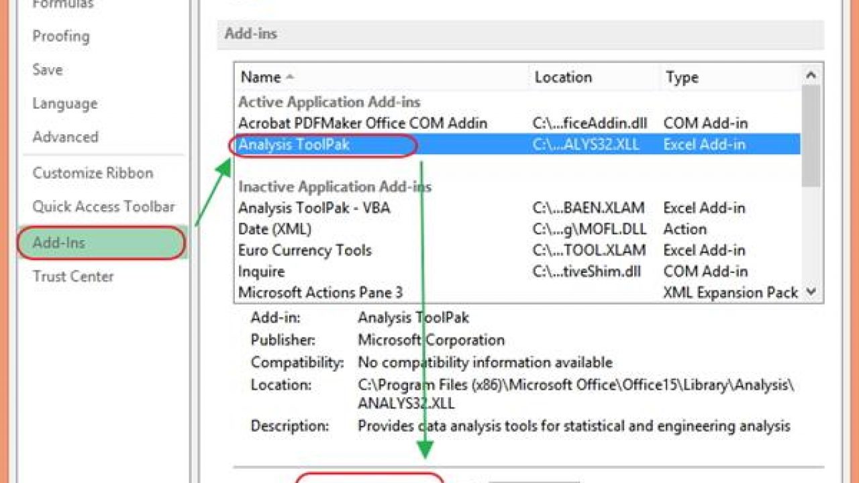Click the add-in description text
This screenshot has width=859, height=483.
pos(574,426)
